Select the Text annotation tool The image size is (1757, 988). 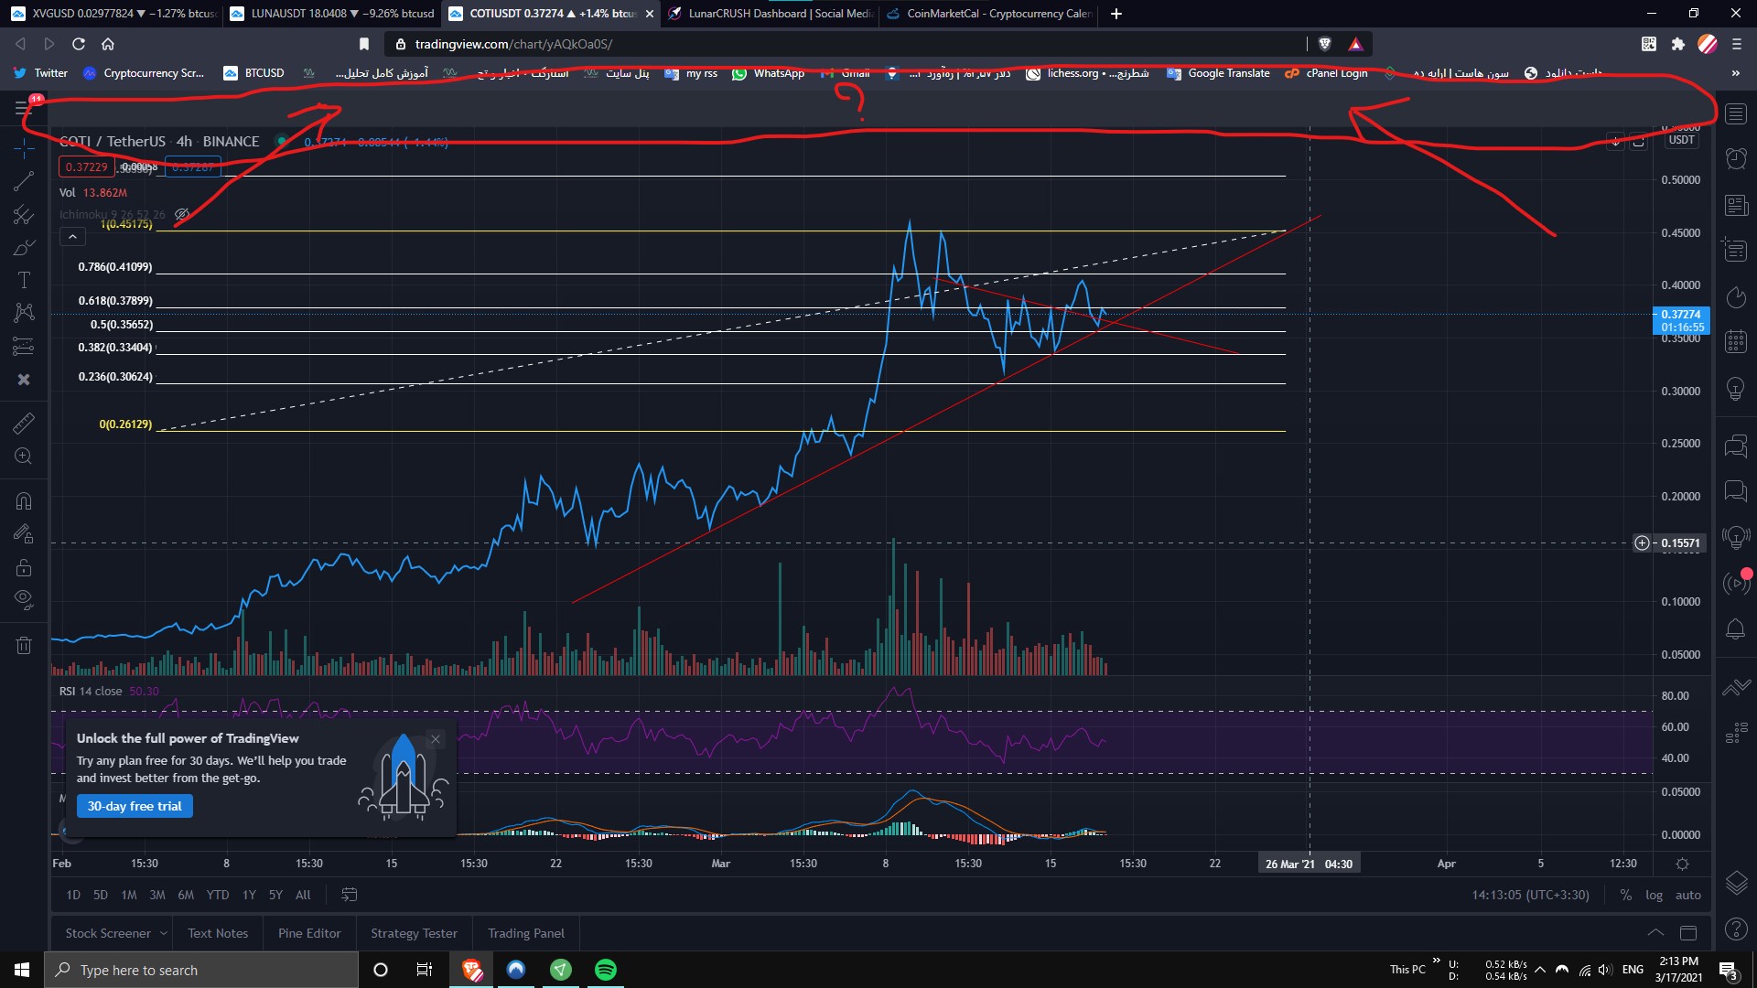[x=24, y=280]
